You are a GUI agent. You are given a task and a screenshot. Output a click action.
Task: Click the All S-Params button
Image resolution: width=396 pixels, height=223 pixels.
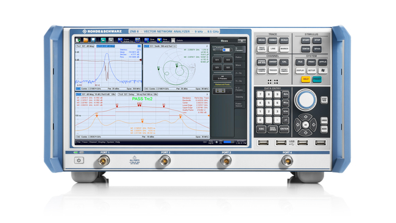tap(222, 77)
